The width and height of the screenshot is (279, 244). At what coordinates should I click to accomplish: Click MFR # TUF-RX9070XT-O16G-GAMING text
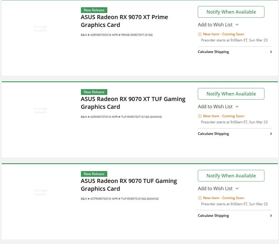click(137, 117)
